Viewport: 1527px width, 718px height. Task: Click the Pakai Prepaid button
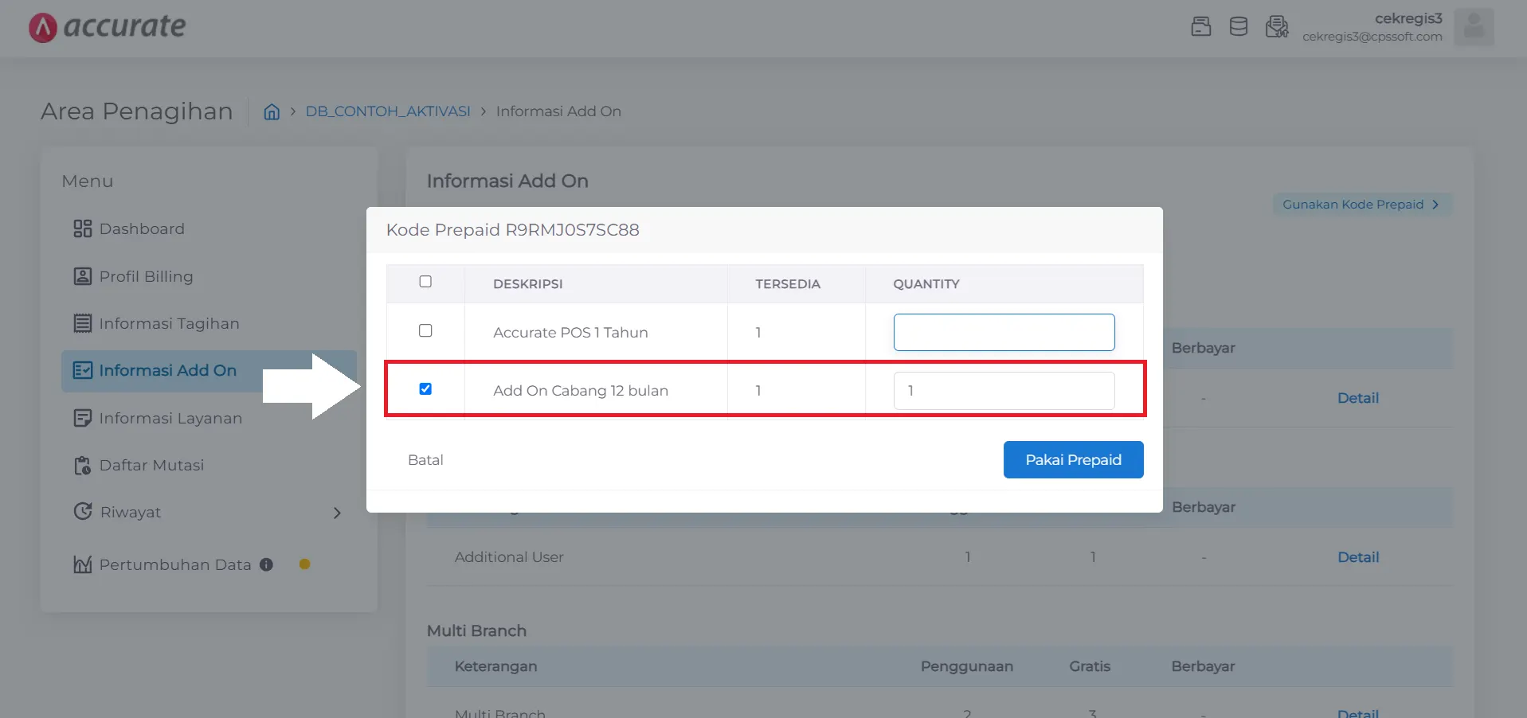point(1073,459)
